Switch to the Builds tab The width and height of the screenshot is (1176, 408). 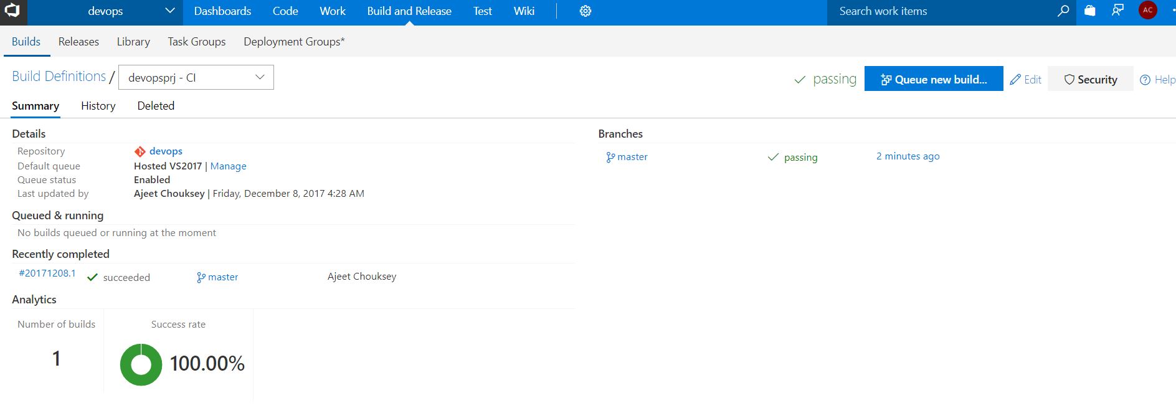click(x=26, y=42)
